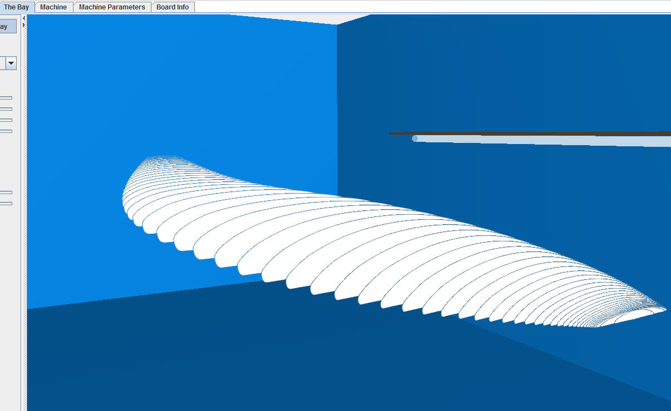Screen dimensions: 671x411
Task: Click upper field of the lower pair
Action: tap(6, 192)
